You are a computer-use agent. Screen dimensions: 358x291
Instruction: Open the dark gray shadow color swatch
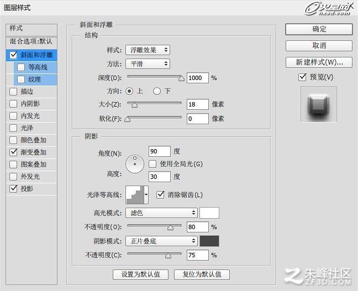coord(209,241)
